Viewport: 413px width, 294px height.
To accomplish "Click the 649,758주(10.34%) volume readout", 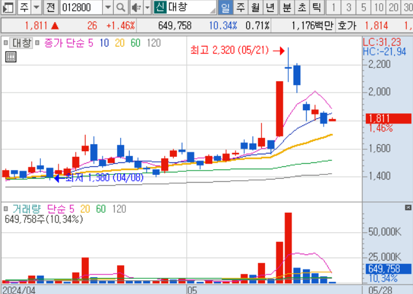I will click(x=43, y=219).
